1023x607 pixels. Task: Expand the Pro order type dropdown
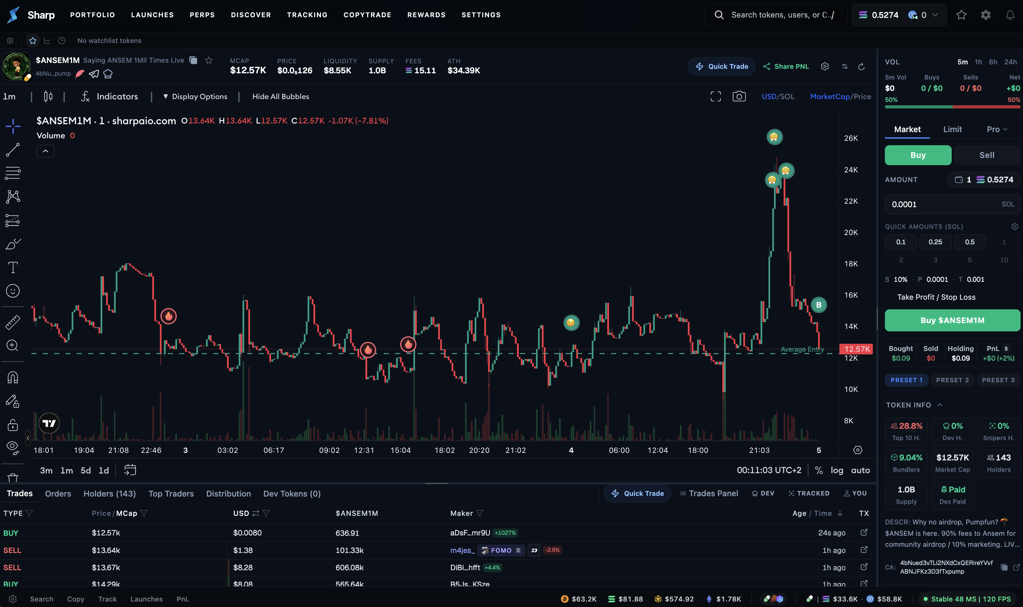997,129
